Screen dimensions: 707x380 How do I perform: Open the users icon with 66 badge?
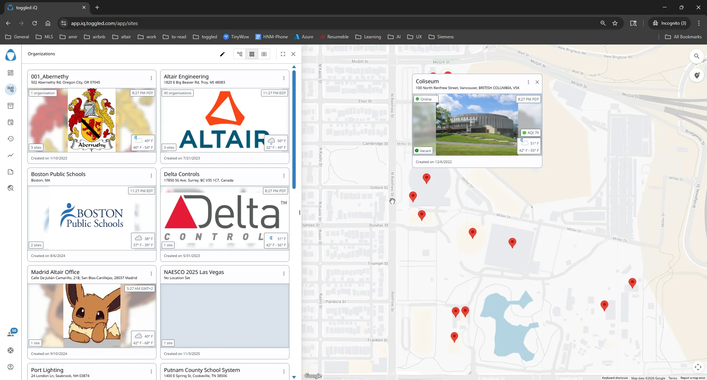pos(11,333)
